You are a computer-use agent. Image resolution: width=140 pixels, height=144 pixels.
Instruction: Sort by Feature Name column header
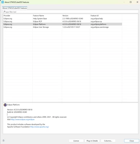47,15
